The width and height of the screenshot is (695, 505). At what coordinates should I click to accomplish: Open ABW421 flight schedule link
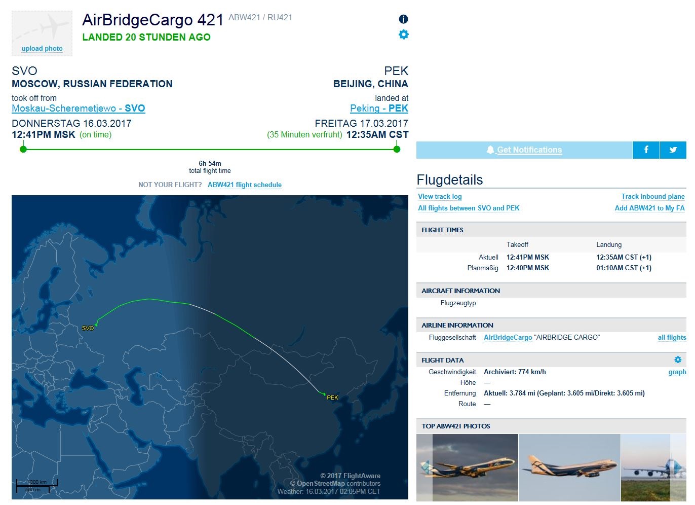click(245, 185)
